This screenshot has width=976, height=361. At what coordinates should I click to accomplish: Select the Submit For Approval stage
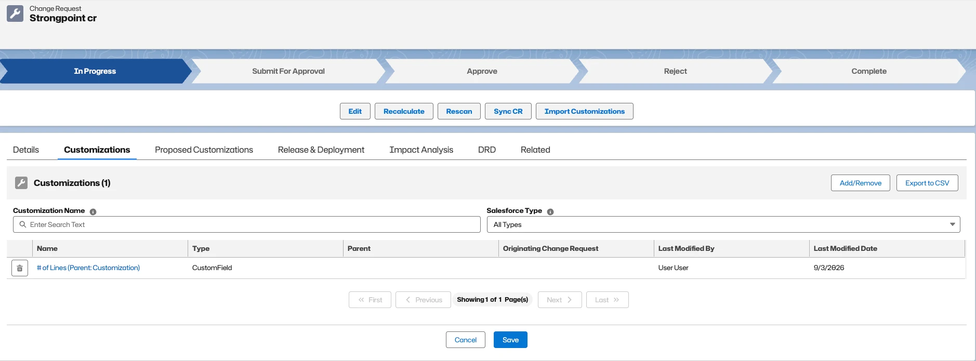[x=288, y=71]
